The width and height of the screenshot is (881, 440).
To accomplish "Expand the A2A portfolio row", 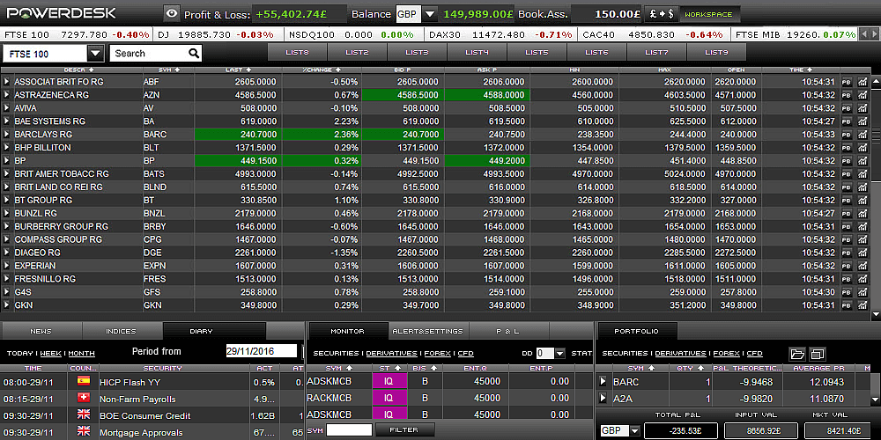I will pyautogui.click(x=603, y=399).
